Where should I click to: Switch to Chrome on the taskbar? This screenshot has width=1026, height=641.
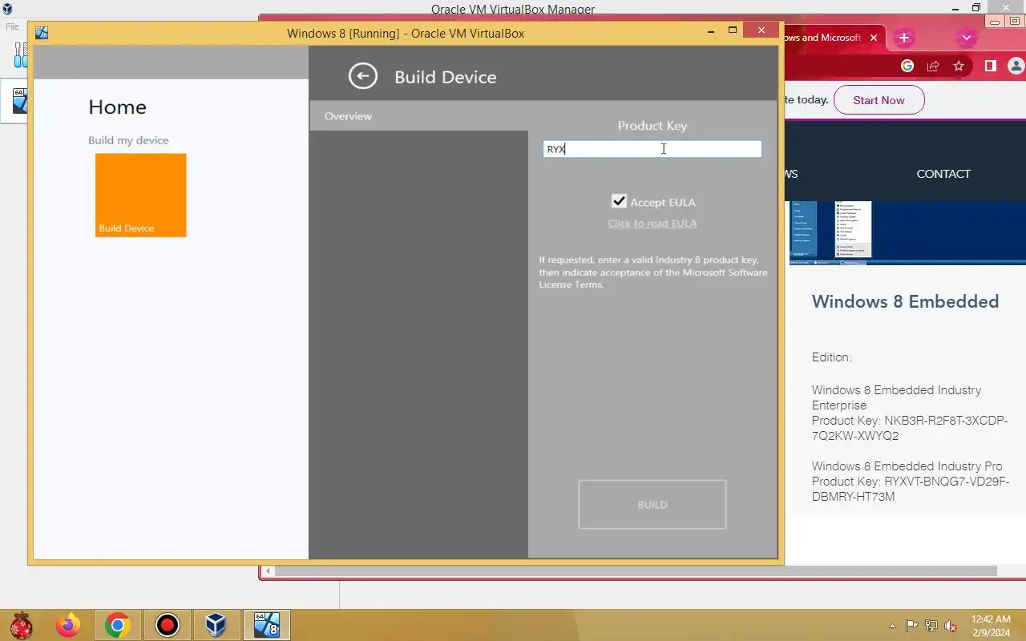click(118, 625)
